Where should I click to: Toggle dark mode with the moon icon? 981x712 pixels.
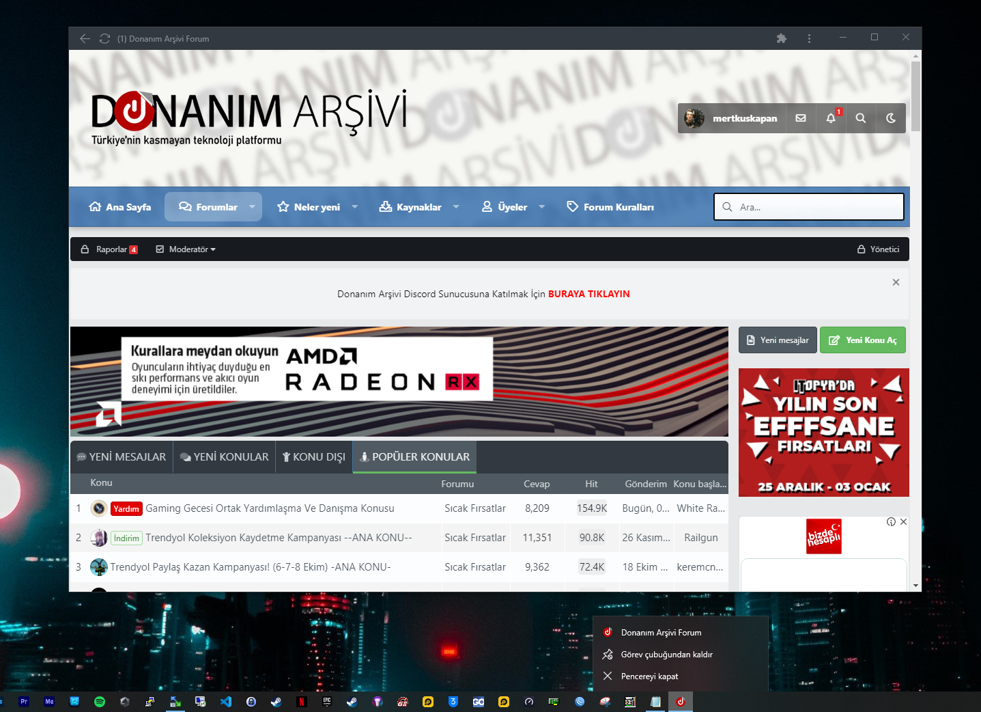coord(891,118)
